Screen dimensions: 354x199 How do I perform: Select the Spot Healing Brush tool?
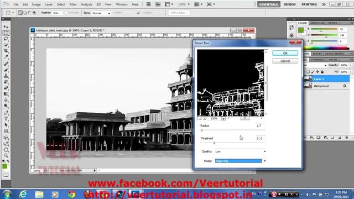coord(6,64)
